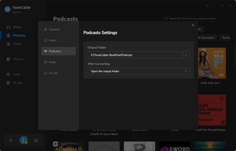236x151 pixels.
Task: Click the podcast icon in main sidebar
Action: click(x=8, y=36)
